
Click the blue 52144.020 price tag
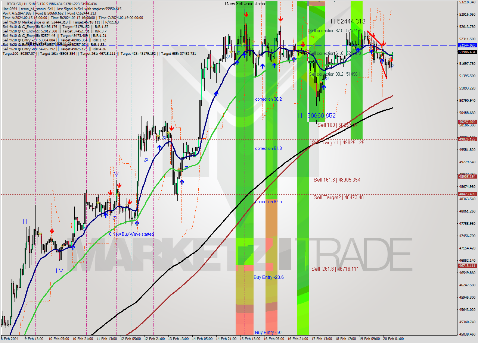click(x=467, y=45)
